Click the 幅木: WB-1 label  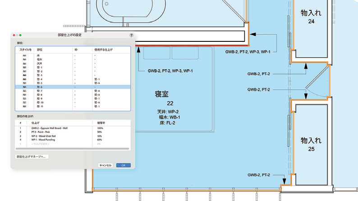point(170,117)
